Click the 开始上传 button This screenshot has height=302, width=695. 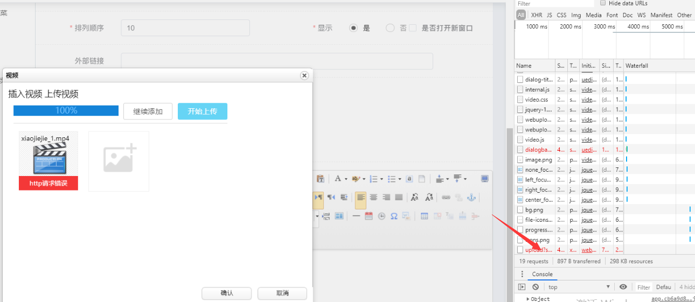click(202, 111)
